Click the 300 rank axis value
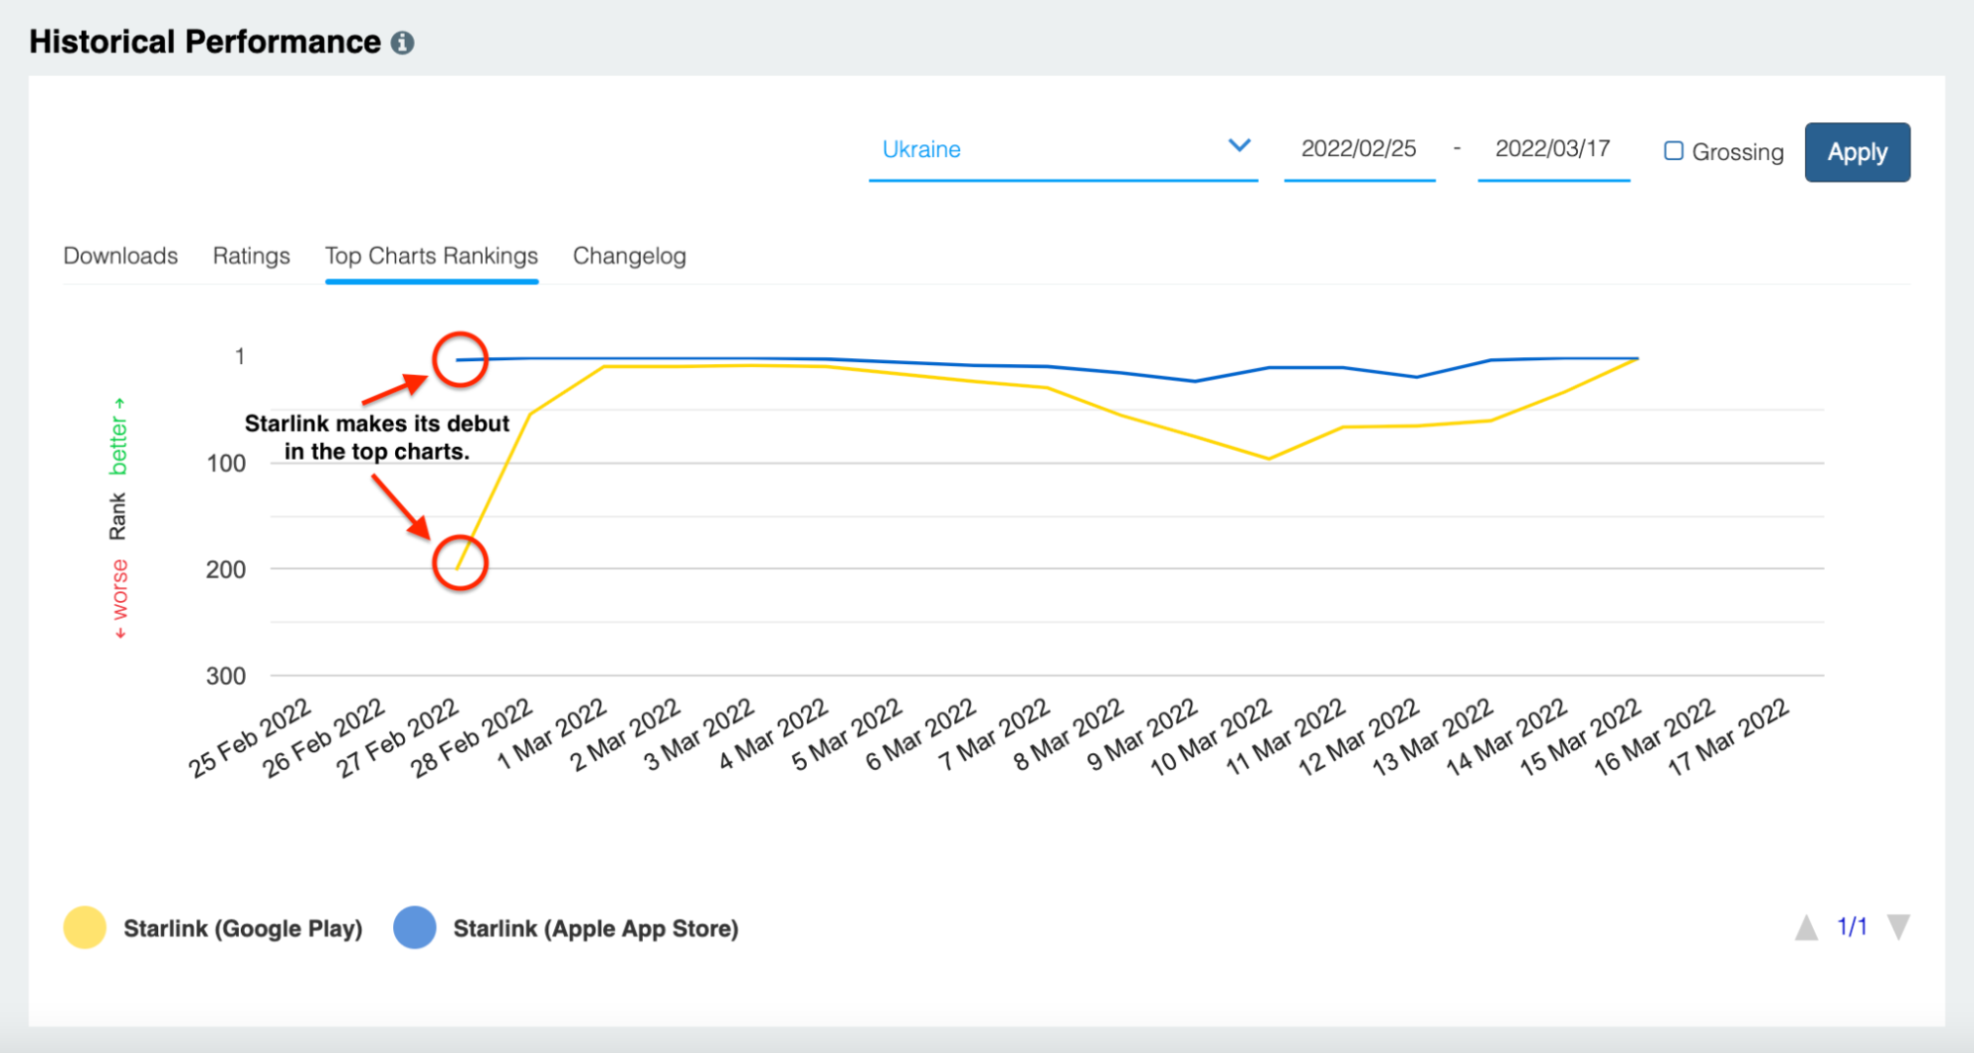Viewport: 1974px width, 1053px height. tap(225, 676)
